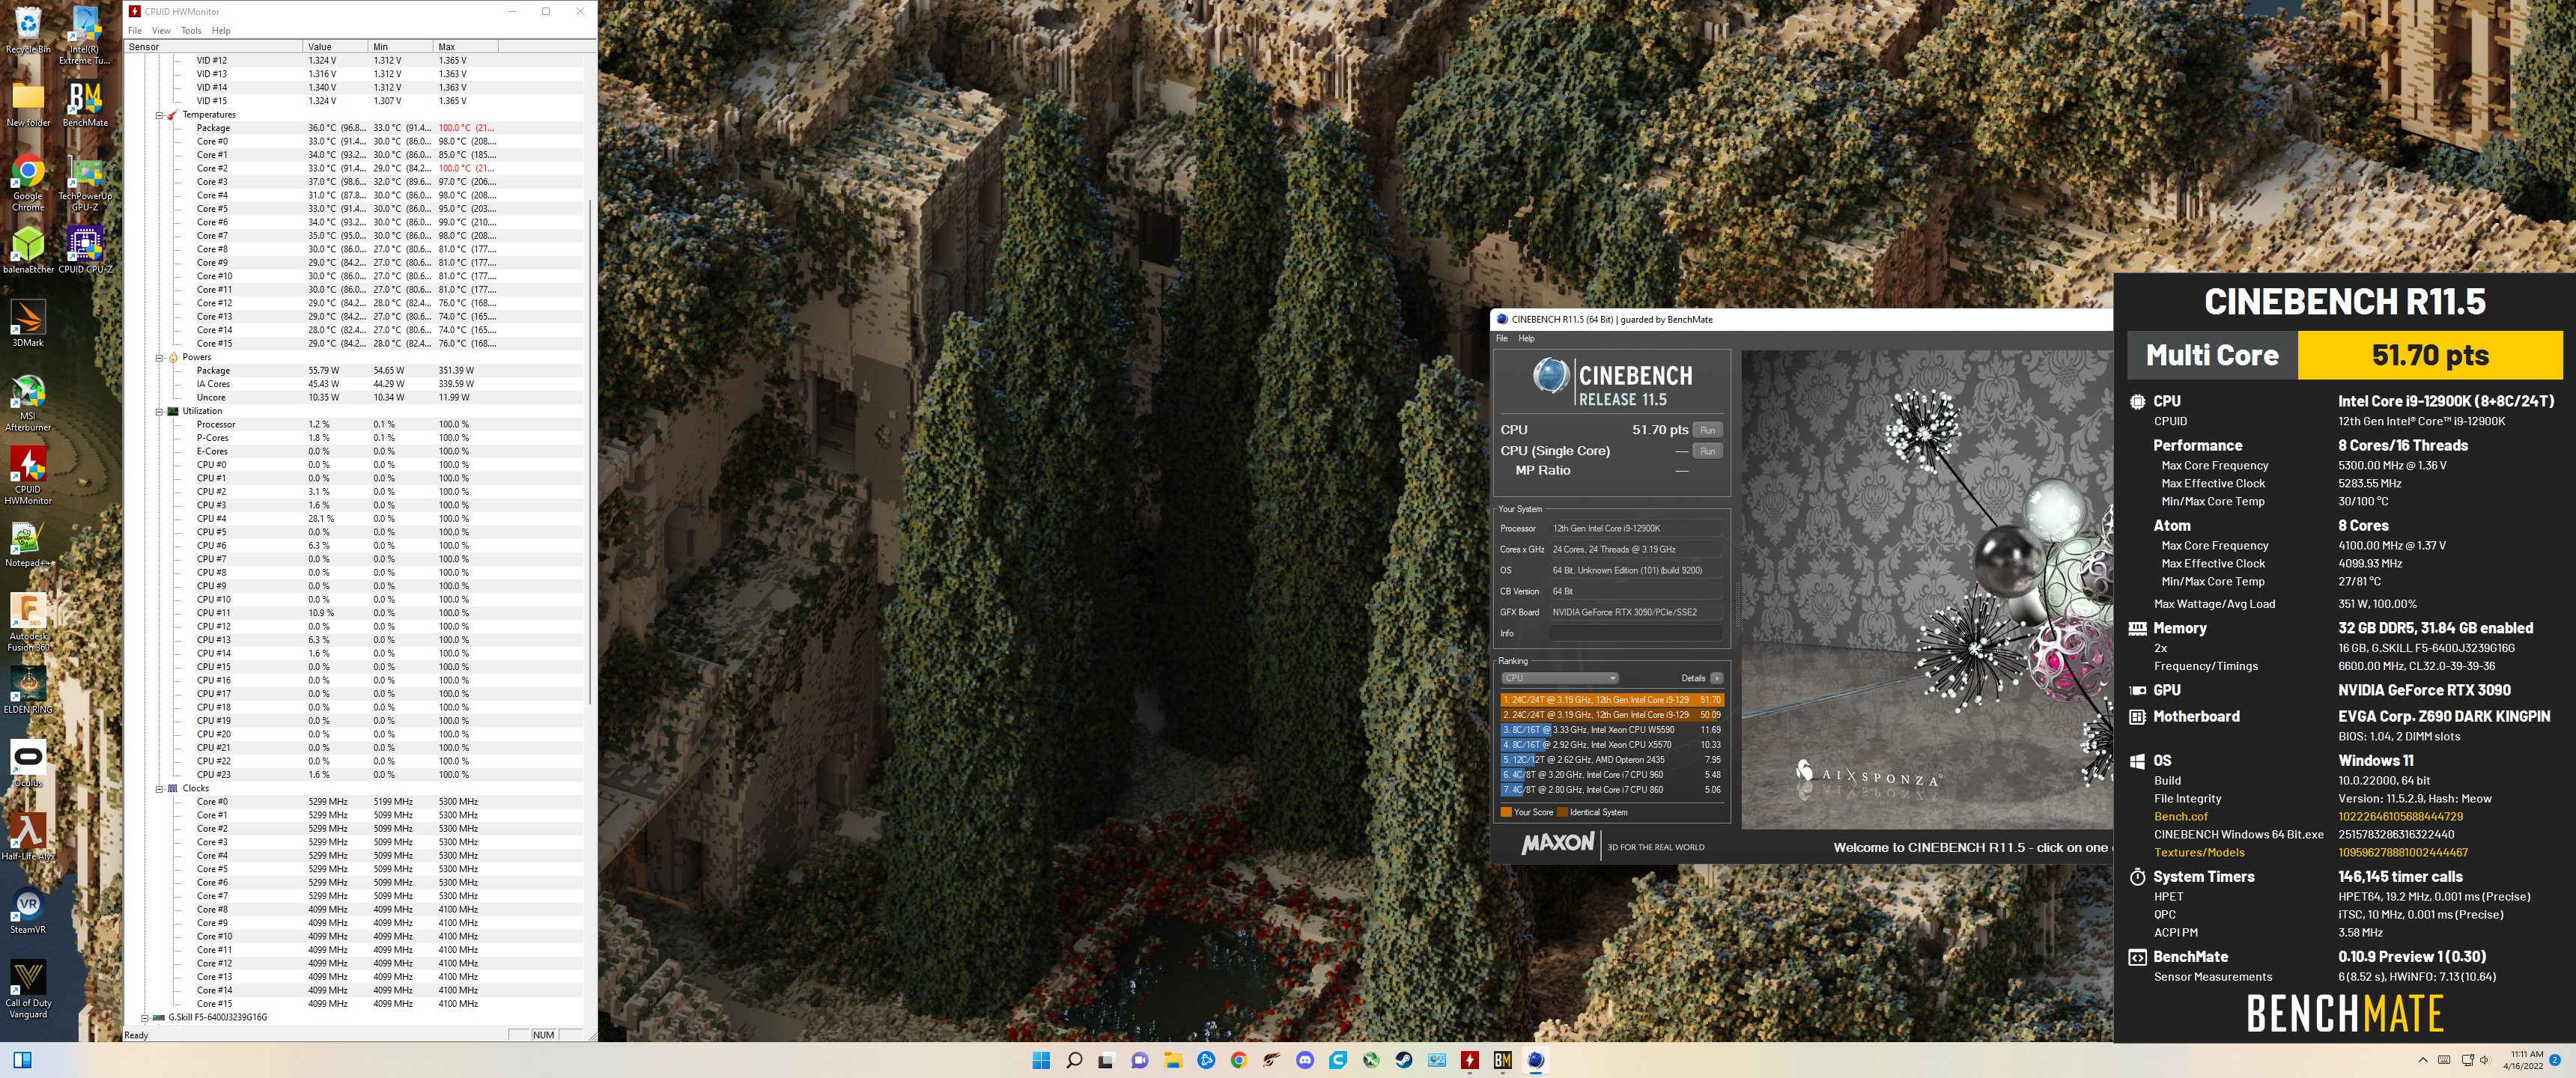Run the CPU benchmark test
Image resolution: width=2576 pixels, height=1078 pixels.
pos(1708,431)
